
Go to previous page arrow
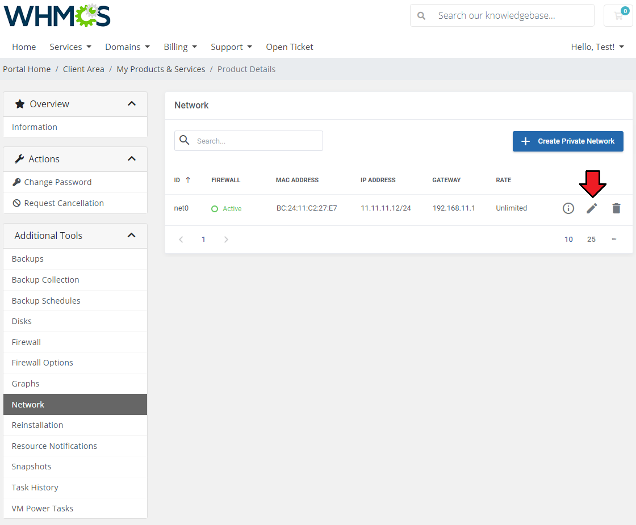[x=181, y=240]
